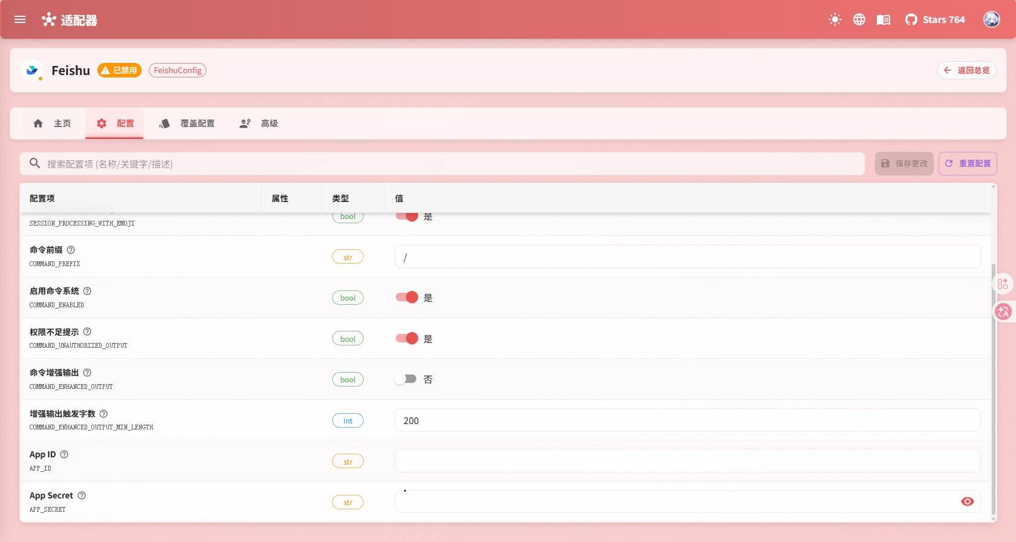Open the language globe icon
Screen dimensions: 1016x542
[x=859, y=19]
